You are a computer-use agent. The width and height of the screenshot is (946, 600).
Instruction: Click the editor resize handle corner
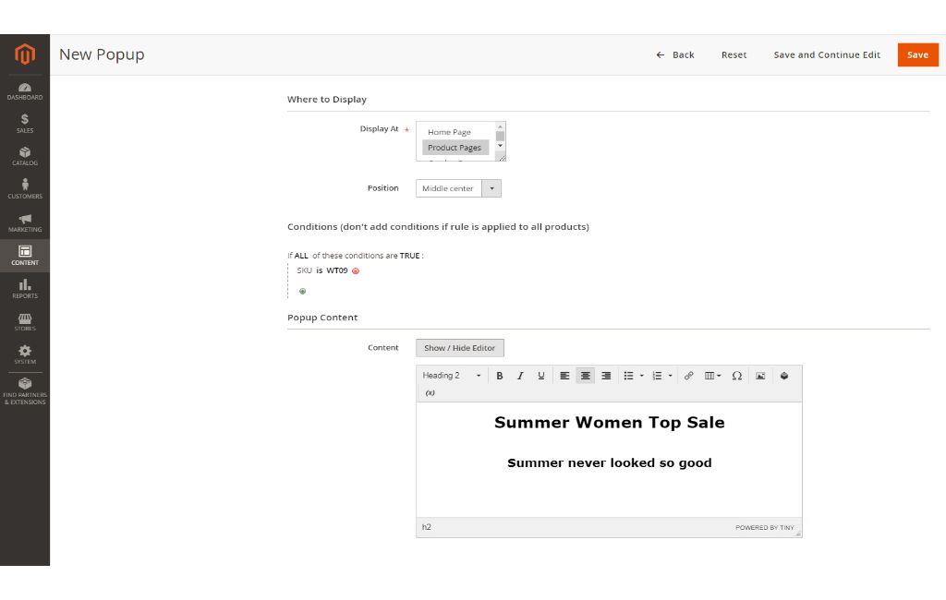(798, 533)
